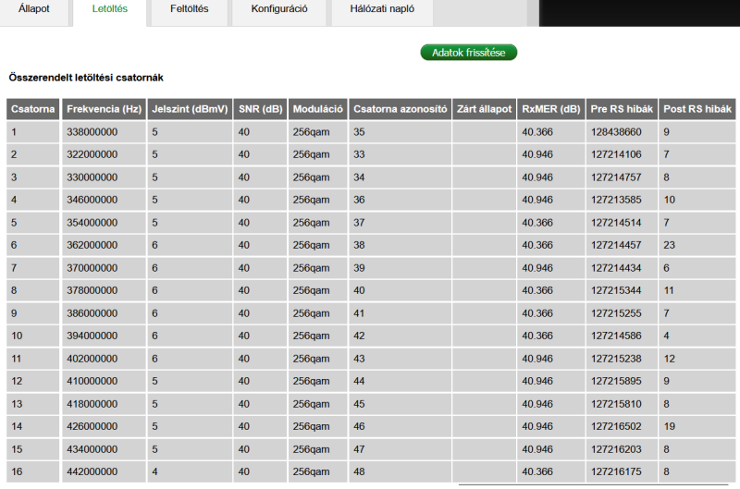Screen dimensions: 740x489
Task: Select Pre RS value 127214106
Action: pos(622,154)
